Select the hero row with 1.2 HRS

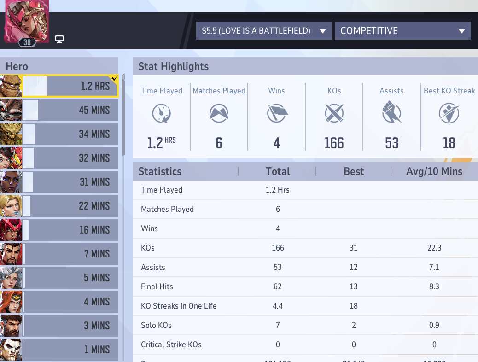(59, 86)
